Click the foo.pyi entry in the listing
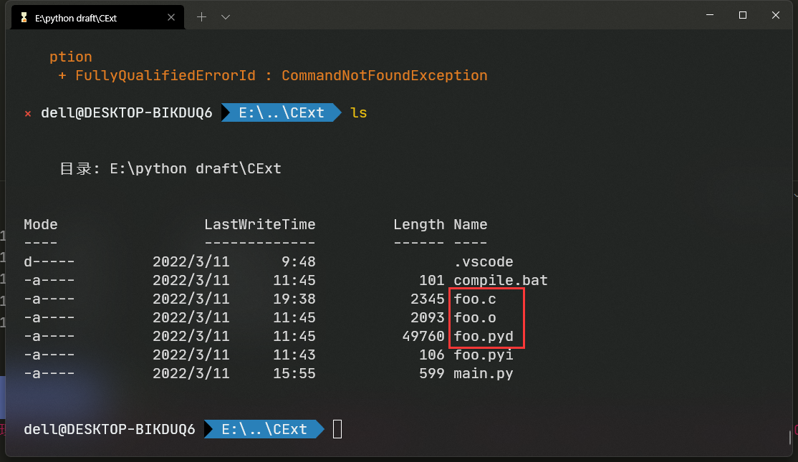Viewport: 798px width, 462px height. coord(484,355)
